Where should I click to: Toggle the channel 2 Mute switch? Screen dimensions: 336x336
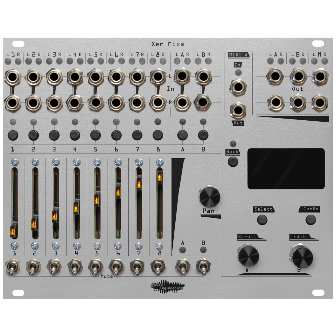click(x=33, y=267)
